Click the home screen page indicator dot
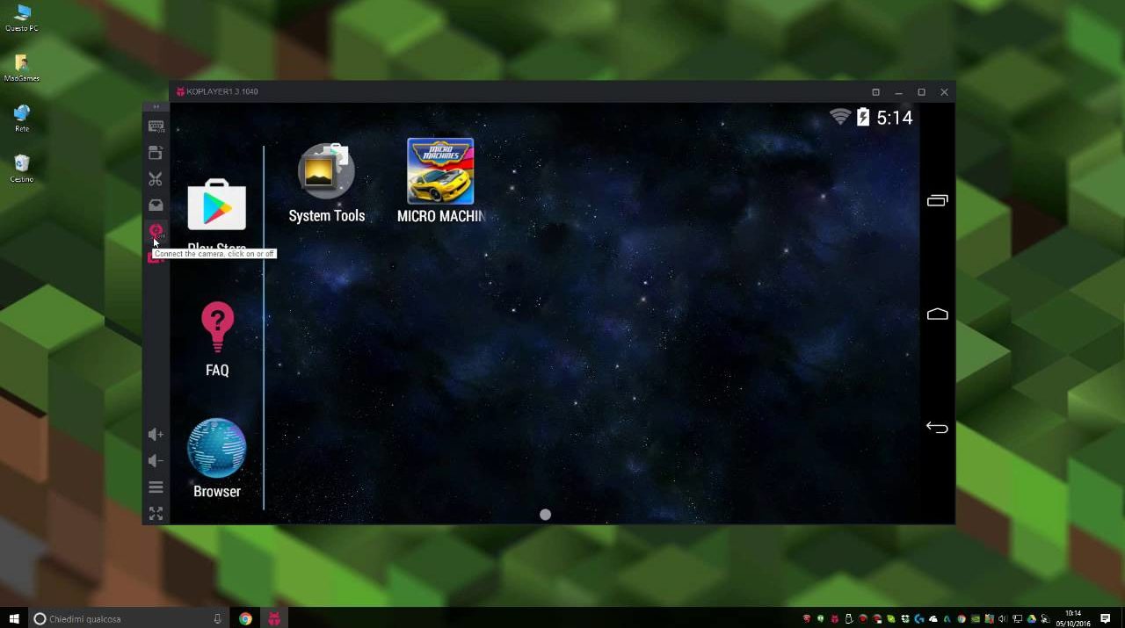 545,515
